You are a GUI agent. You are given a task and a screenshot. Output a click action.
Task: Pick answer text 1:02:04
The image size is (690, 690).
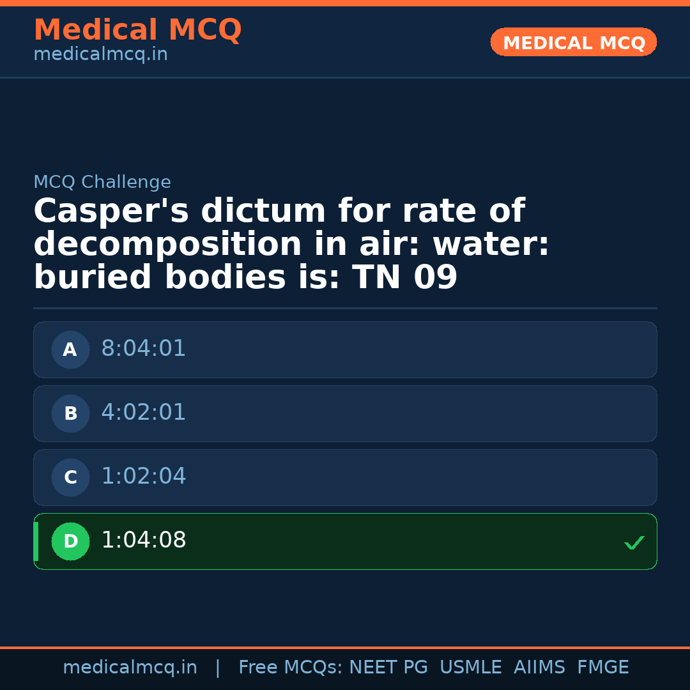tap(144, 477)
